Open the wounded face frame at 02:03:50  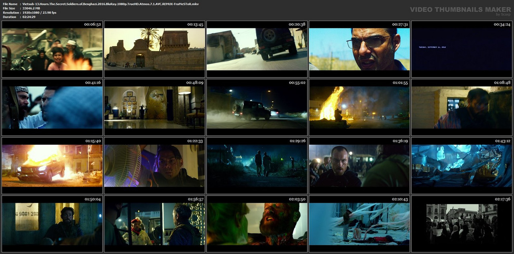257,224
